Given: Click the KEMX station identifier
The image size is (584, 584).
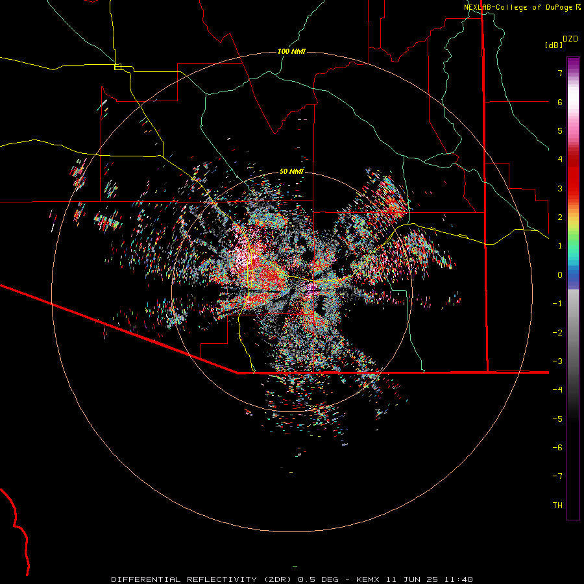Looking at the screenshot, I should (368, 579).
